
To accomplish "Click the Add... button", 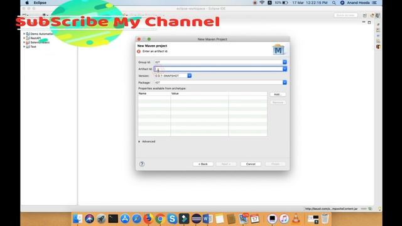I will (x=278, y=95).
